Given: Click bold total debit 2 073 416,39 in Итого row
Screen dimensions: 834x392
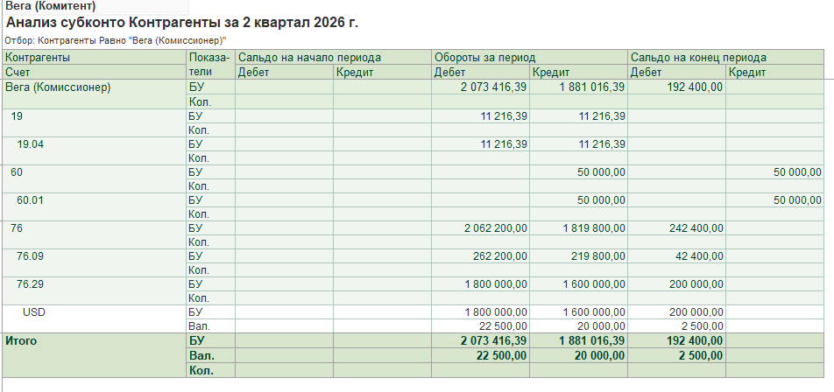Looking at the screenshot, I should [x=493, y=341].
